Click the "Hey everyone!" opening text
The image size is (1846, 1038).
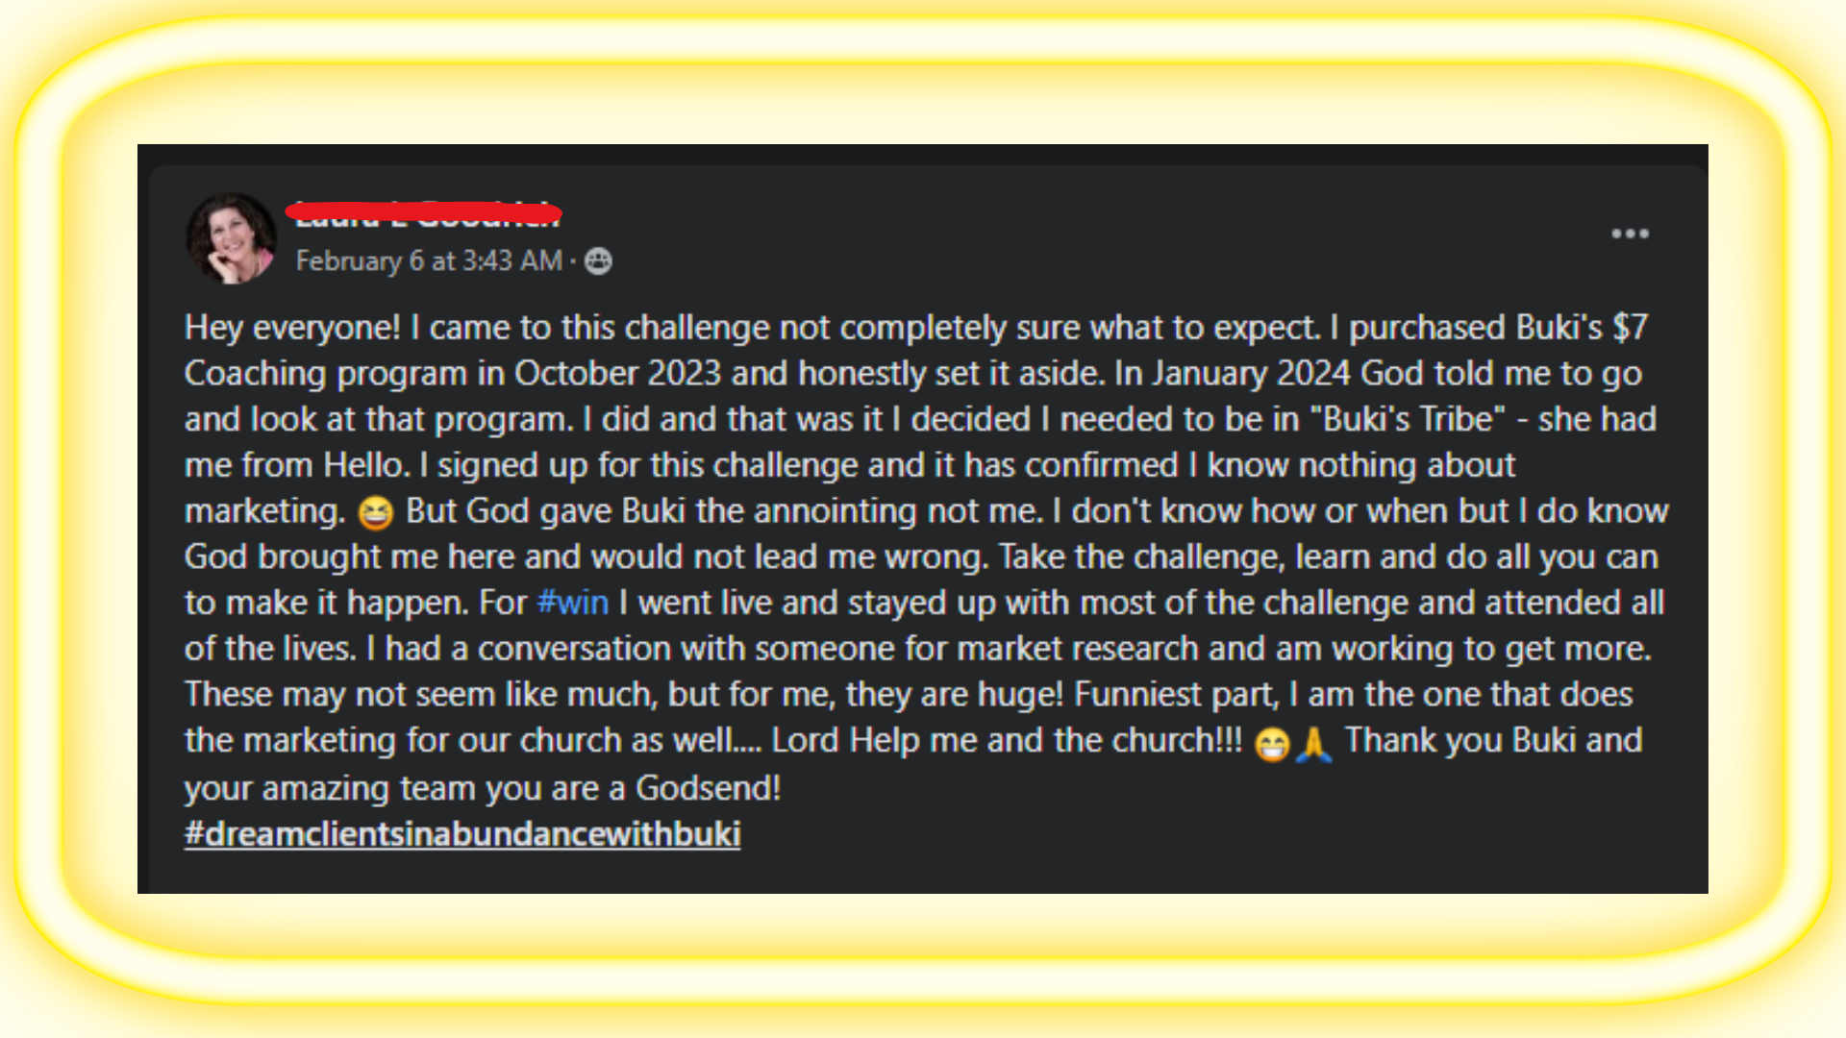[x=292, y=328]
